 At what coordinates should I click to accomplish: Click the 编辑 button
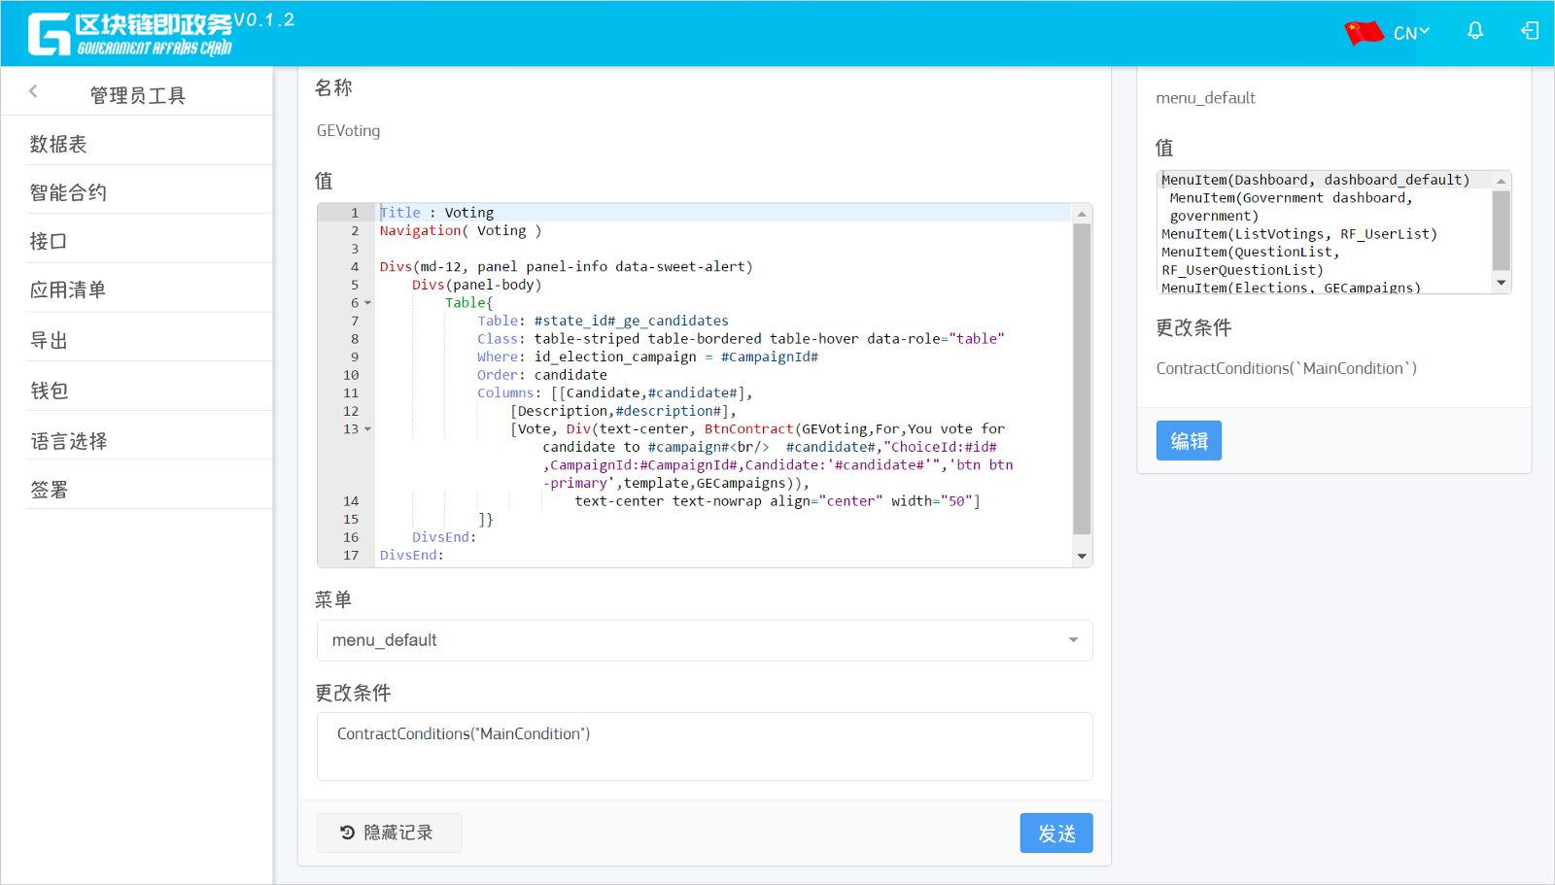pos(1189,441)
